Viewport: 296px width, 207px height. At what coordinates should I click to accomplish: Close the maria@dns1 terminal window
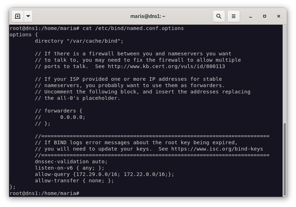[279, 16]
